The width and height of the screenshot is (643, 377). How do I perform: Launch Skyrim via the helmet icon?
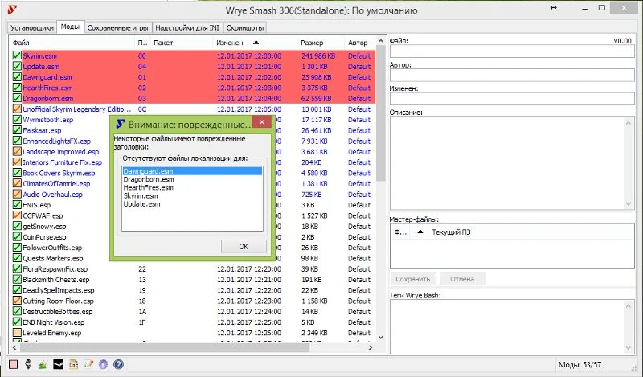[28, 364]
